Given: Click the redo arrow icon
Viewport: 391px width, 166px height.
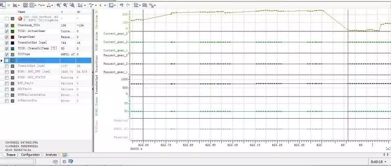Looking at the screenshot, I should pos(128,5).
